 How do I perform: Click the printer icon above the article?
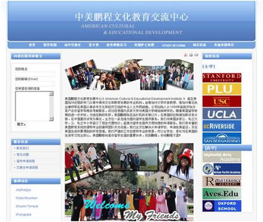pos(191,55)
